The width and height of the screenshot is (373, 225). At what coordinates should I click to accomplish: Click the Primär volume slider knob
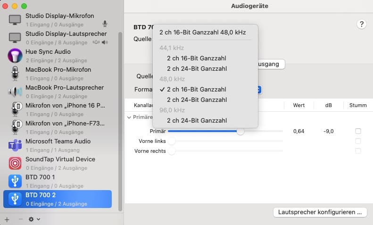(x=240, y=132)
